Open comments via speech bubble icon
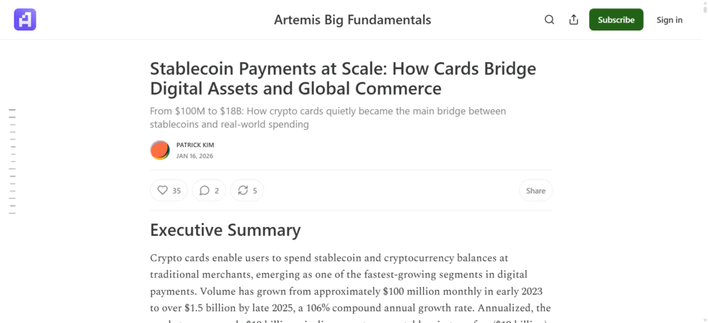Screen dimensions: 708x323 click(204, 190)
